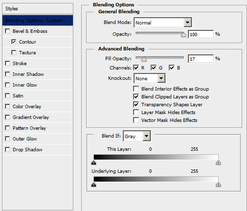Enable the Color Overlay checkbox
Screen dimensions: 247x211
coord(7,106)
